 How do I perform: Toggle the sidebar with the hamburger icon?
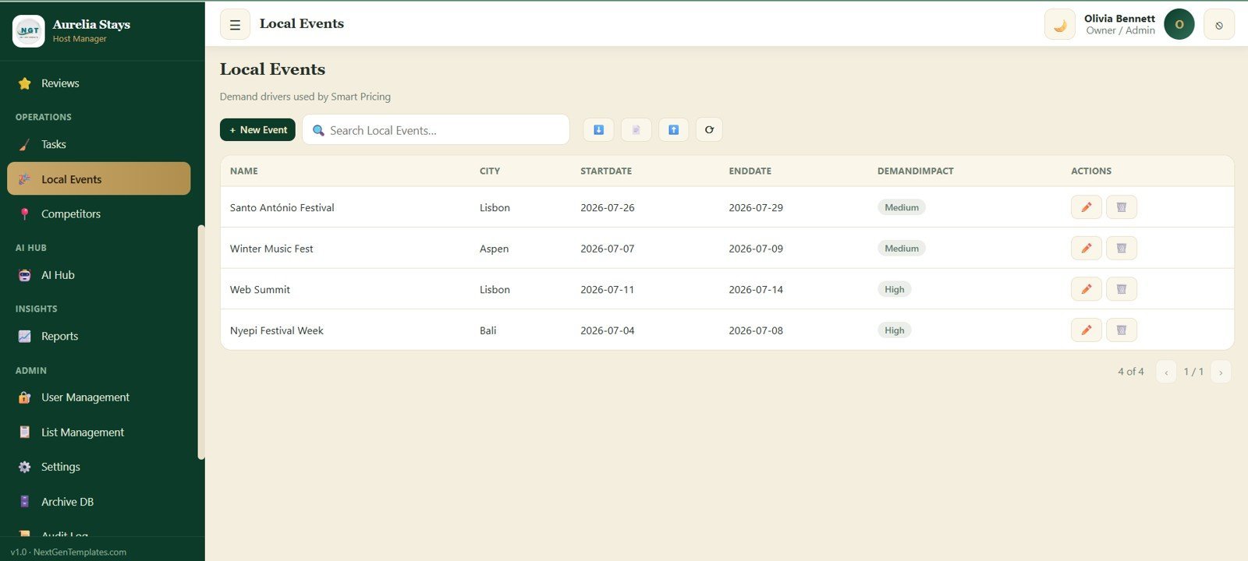click(235, 24)
